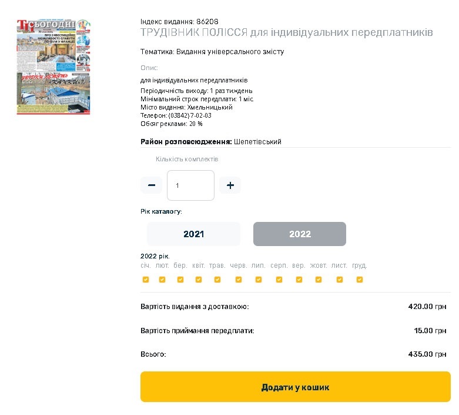
Task: Click the plus quantity icon
Action: pos(230,185)
